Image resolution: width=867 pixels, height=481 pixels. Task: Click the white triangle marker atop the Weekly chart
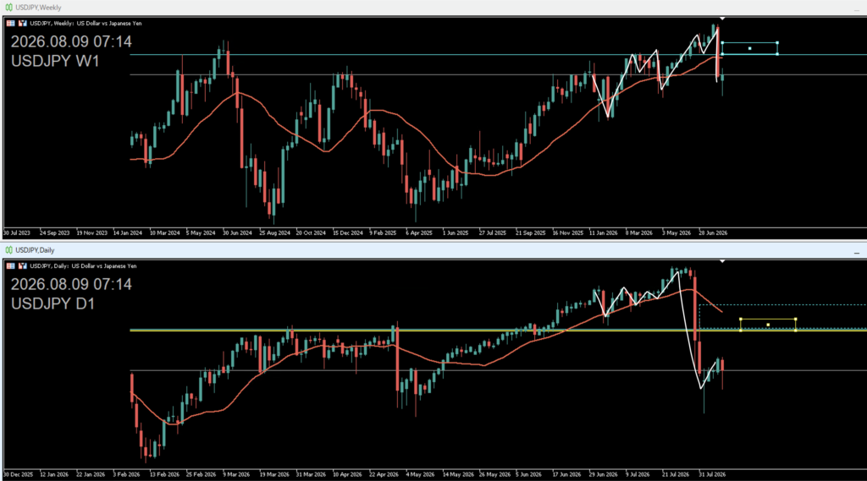[x=722, y=19]
